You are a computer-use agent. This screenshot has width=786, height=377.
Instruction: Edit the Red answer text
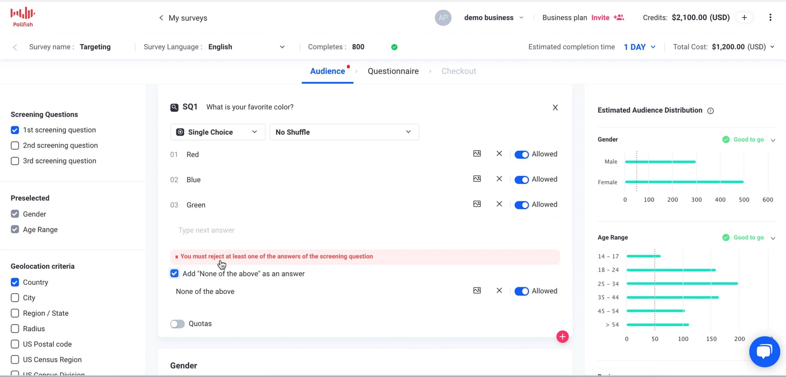point(192,155)
